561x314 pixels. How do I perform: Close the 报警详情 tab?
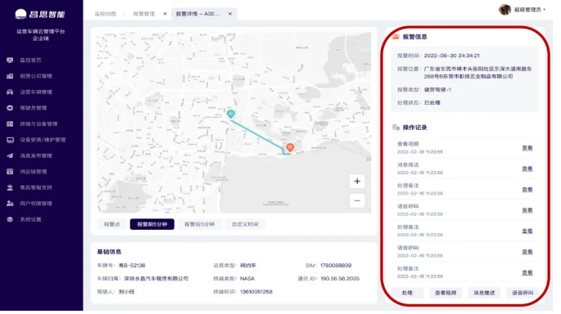click(230, 14)
